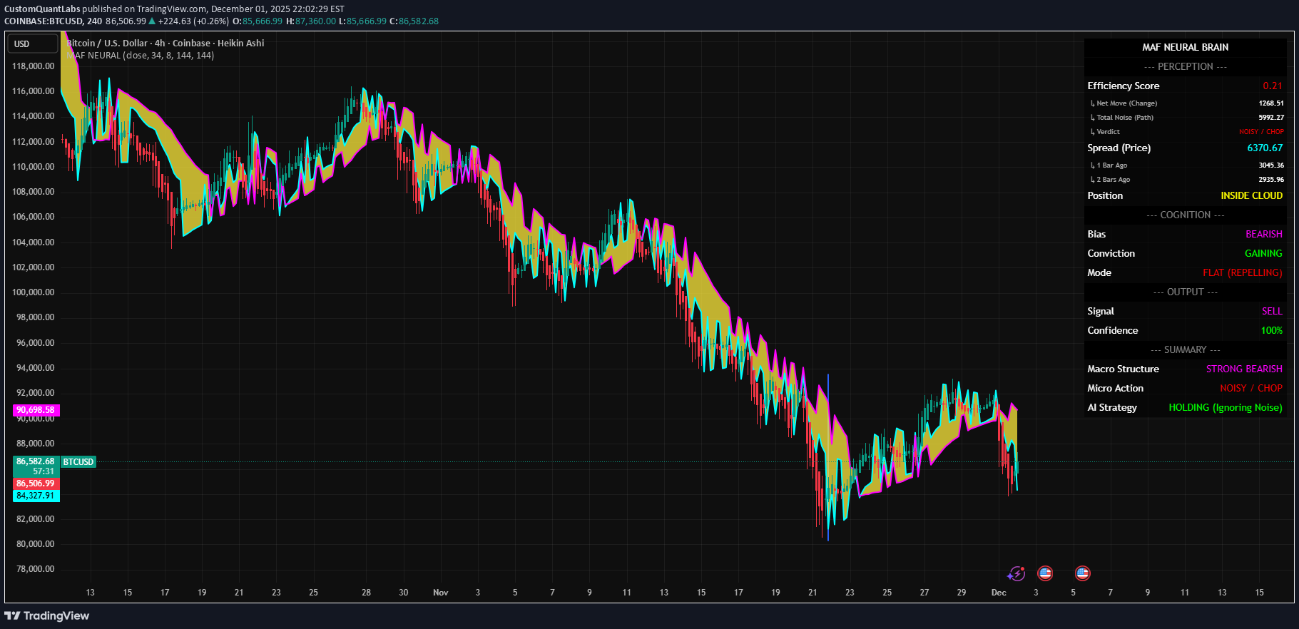This screenshot has width=1299, height=629.
Task: Click the US flag event marker nearest Dec 3
Action: [x=1045, y=573]
